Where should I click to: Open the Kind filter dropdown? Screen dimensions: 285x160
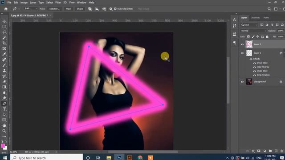click(x=249, y=25)
